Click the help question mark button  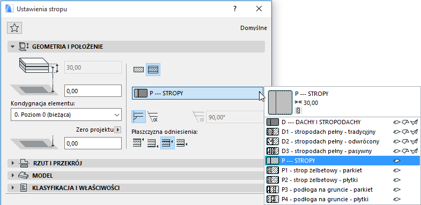235,9
